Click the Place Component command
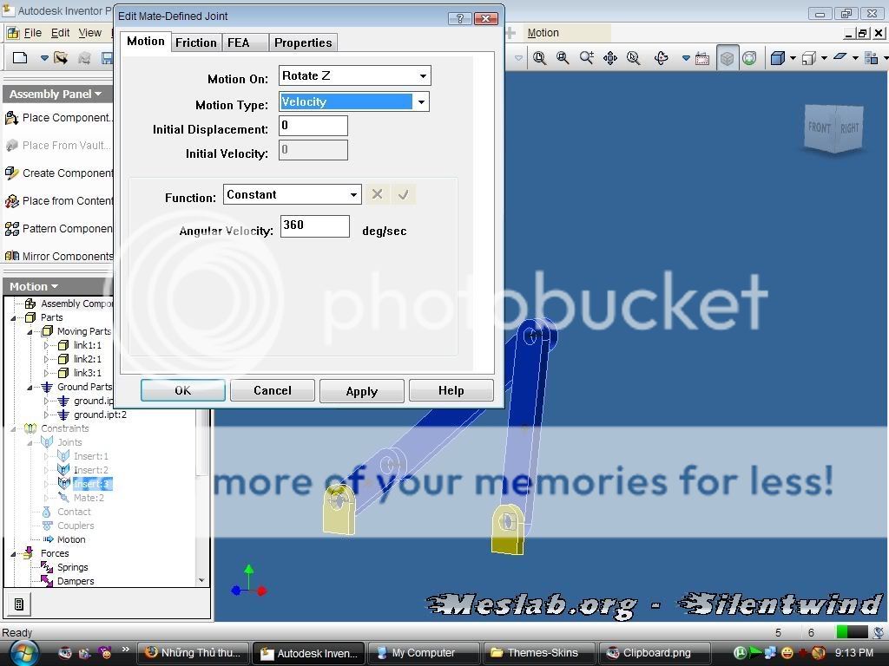This screenshot has width=889, height=666. 58,118
